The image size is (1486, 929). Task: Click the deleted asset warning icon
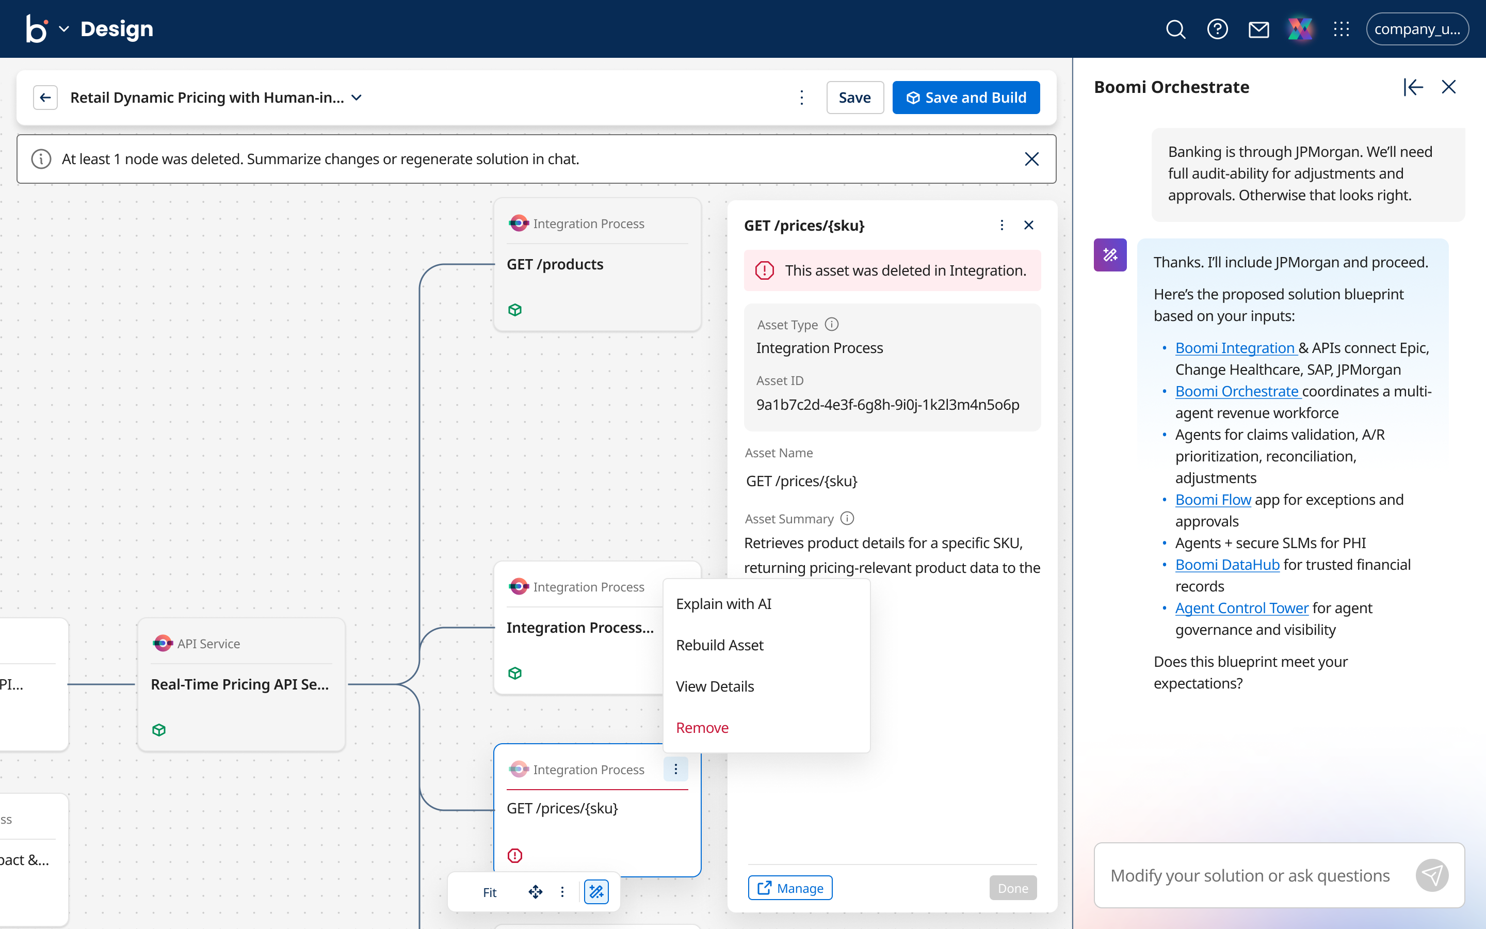(x=765, y=270)
